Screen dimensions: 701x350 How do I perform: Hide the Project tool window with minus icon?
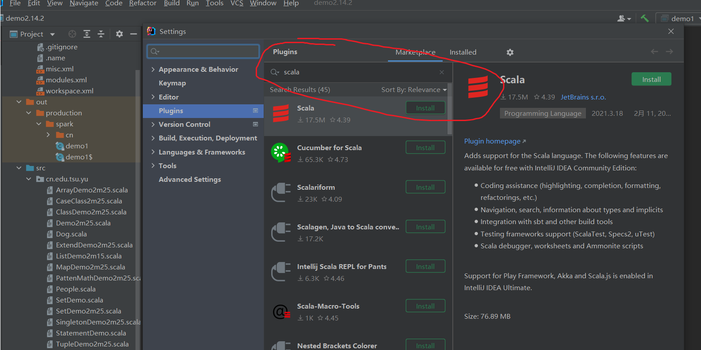pos(133,34)
